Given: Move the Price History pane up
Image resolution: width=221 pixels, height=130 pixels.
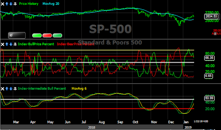Looking at the screenshot, I should [7, 4].
